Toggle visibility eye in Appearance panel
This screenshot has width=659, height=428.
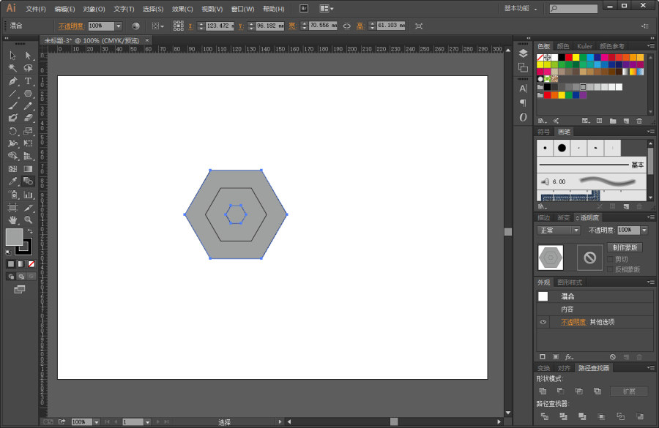click(543, 322)
